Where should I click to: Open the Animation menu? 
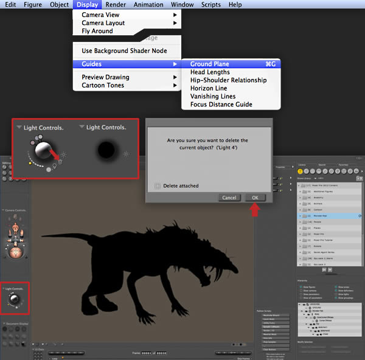click(148, 4)
